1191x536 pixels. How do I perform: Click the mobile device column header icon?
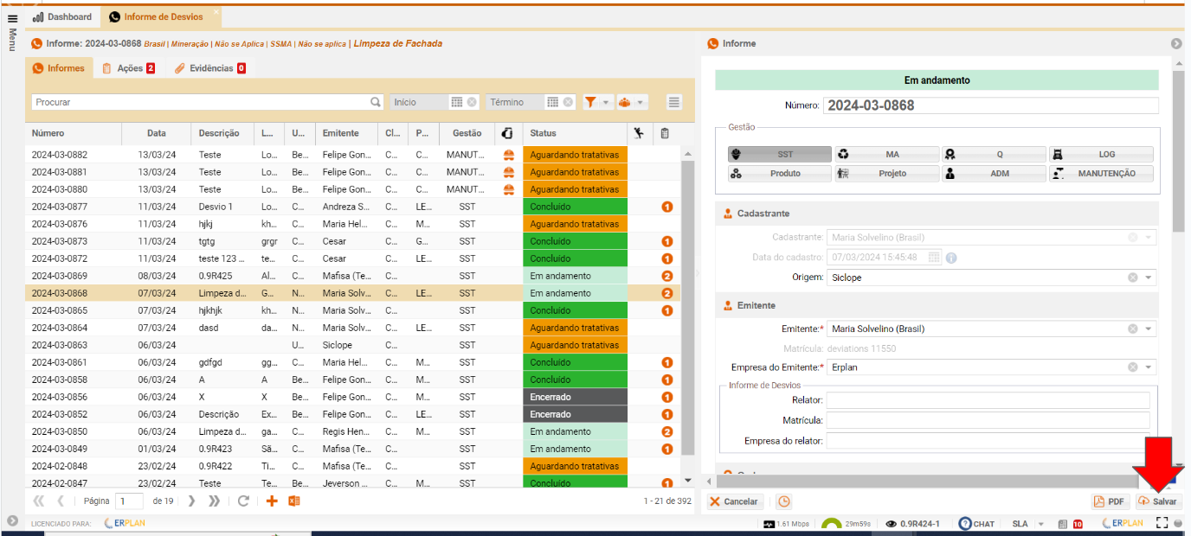tap(508, 133)
